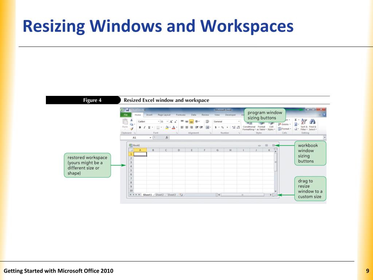Select the Sheet3 worksheet tab
This screenshot has width=373, height=280.
click(172, 195)
